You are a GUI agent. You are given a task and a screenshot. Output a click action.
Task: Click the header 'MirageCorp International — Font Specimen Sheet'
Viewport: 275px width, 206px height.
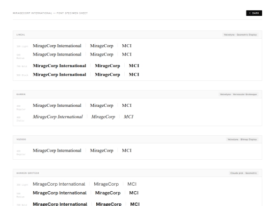[50, 13]
